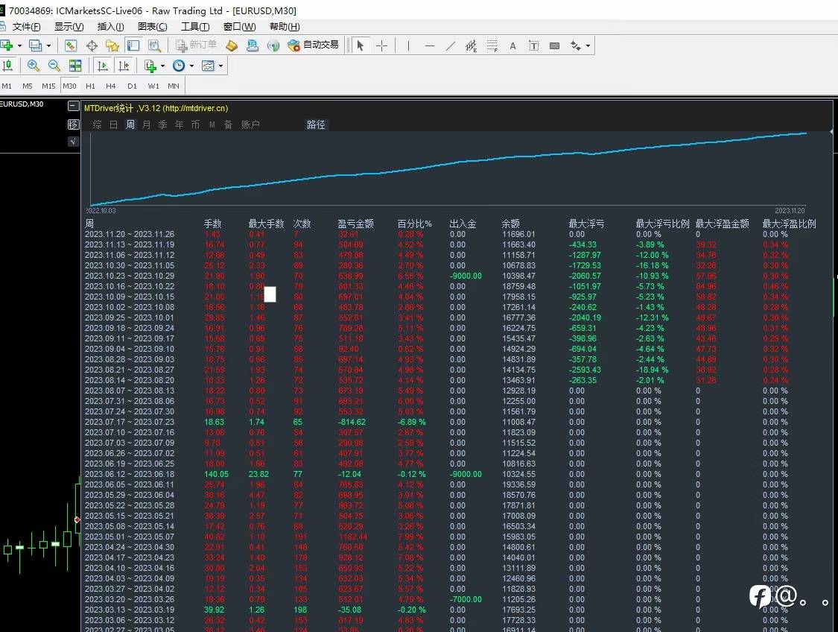Toggle the chart auto scroll button
Viewport: 838px width, 632px height.
pyautogui.click(x=102, y=66)
